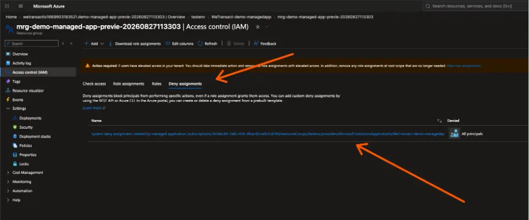
Task: Focus the global resources search box
Action: [476, 6]
